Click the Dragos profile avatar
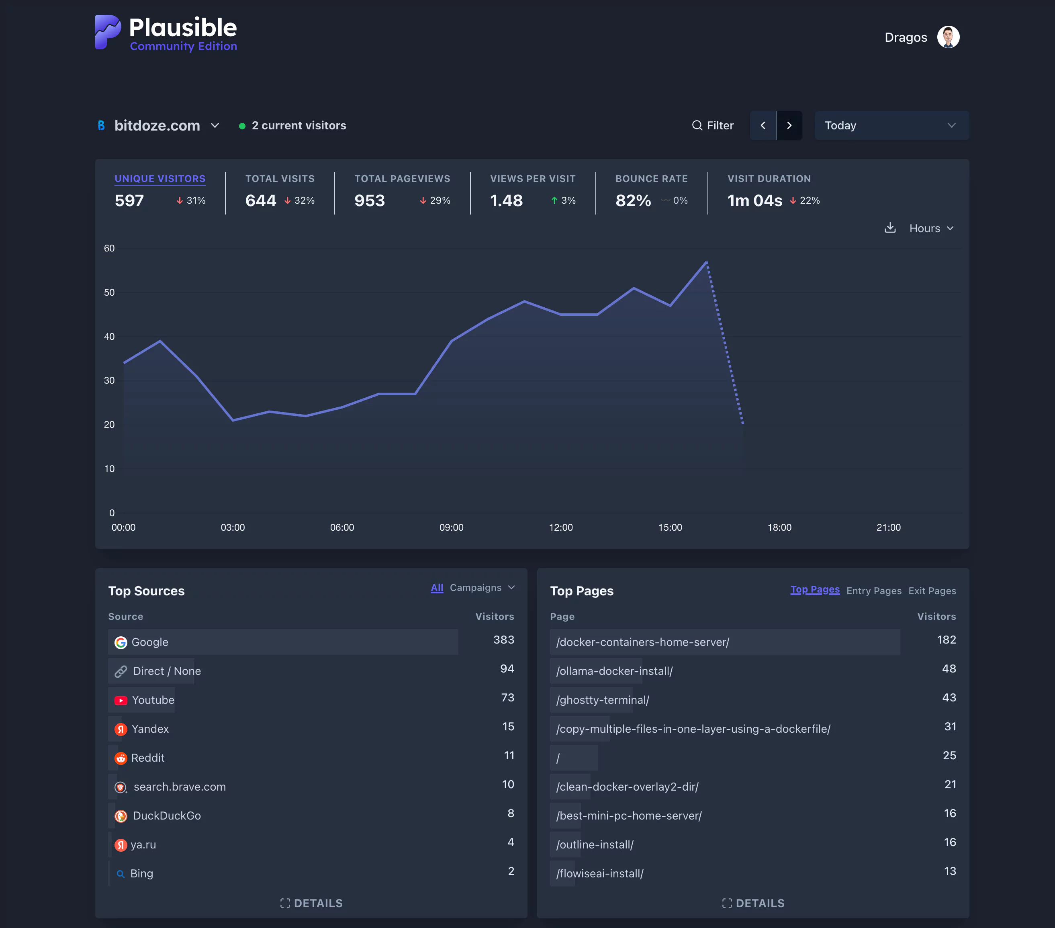 pos(948,37)
